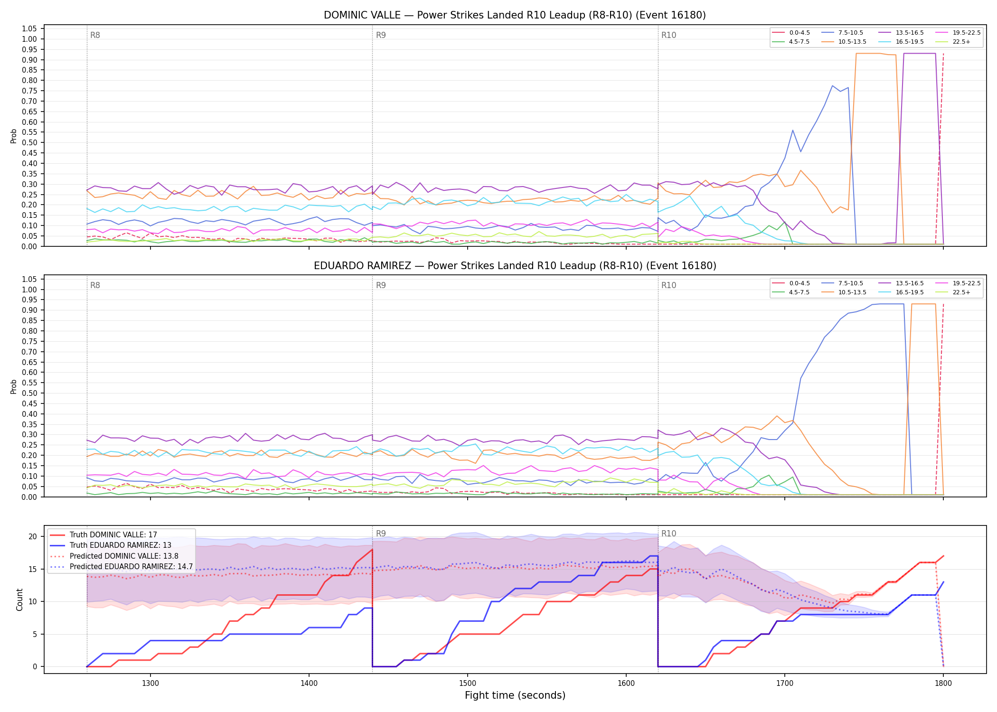This screenshot has height=712, width=997.
Task: Click the 0.95 tick on Valle chart axis
Action: click(29, 50)
